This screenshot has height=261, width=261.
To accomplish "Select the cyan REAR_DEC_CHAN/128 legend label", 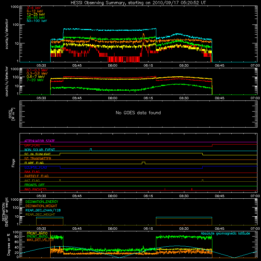I will tap(43, 210).
